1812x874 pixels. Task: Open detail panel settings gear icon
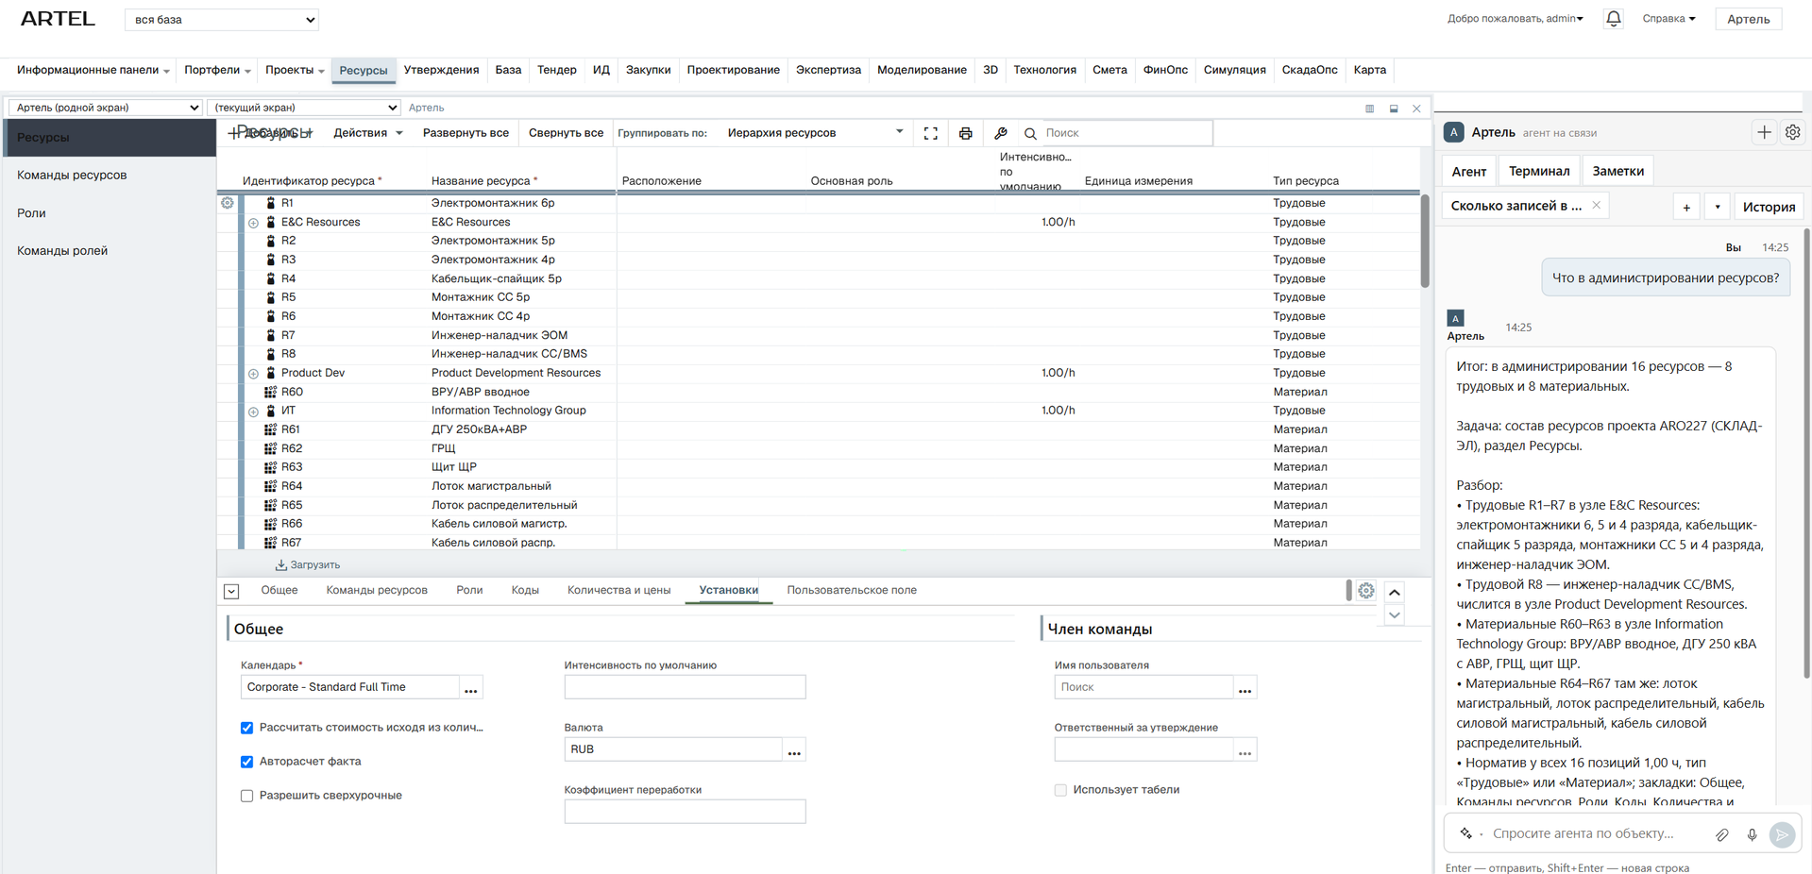(1366, 591)
